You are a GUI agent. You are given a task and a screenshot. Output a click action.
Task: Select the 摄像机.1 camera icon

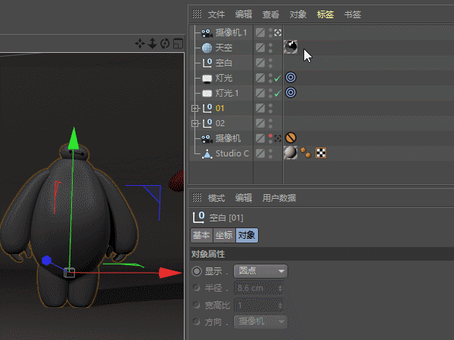[207, 32]
